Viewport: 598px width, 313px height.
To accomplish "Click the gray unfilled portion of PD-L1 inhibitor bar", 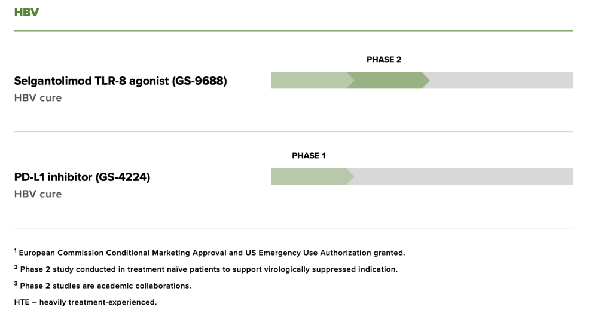I will click(x=462, y=177).
